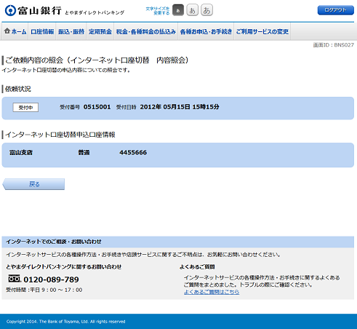The height and width of the screenshot is (329, 357).
Task: Click the 戻る back button
Action: click(33, 184)
